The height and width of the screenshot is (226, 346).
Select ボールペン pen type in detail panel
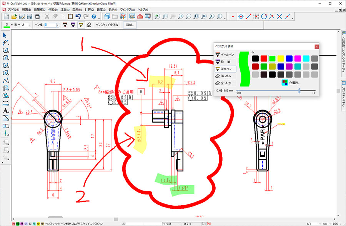click(x=225, y=55)
